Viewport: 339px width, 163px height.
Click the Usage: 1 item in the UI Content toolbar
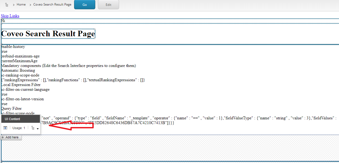[x=19, y=128]
